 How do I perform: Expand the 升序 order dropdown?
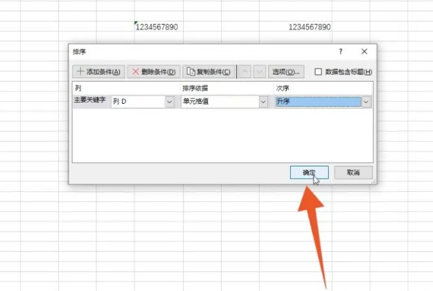click(366, 102)
